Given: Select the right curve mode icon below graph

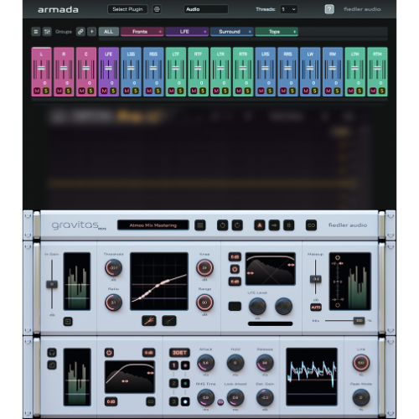Looking at the screenshot, I should [169, 321].
